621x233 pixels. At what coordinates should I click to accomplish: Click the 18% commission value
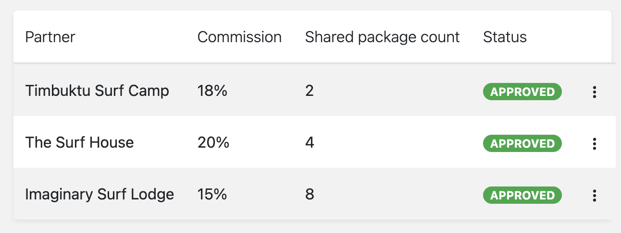pos(212,91)
